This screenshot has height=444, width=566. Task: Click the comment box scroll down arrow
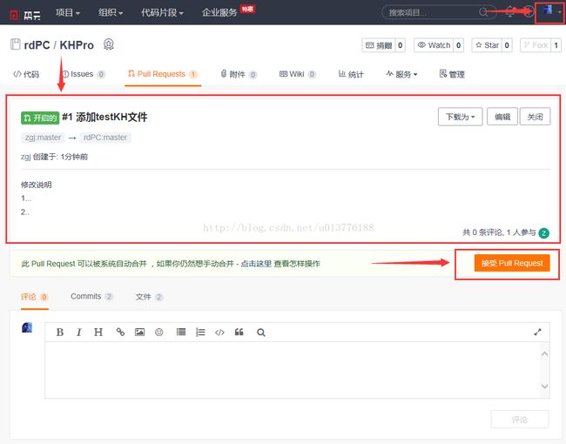[x=545, y=387]
